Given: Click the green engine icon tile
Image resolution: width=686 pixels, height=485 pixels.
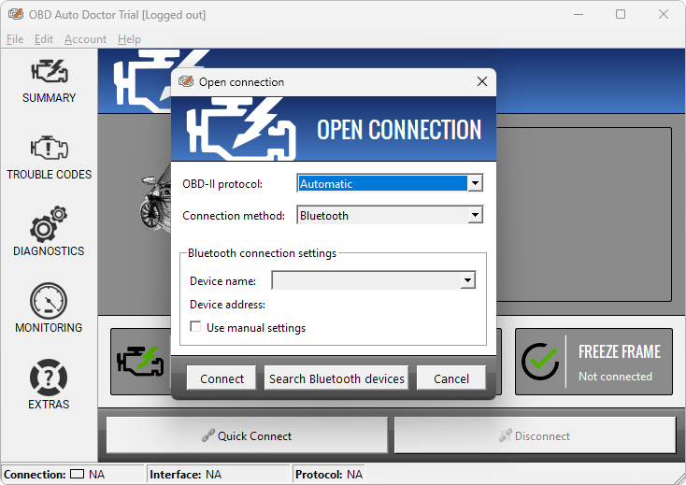Looking at the screenshot, I should (x=140, y=362).
